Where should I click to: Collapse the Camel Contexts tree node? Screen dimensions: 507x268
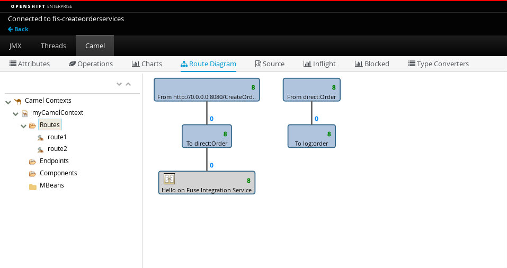click(x=8, y=102)
